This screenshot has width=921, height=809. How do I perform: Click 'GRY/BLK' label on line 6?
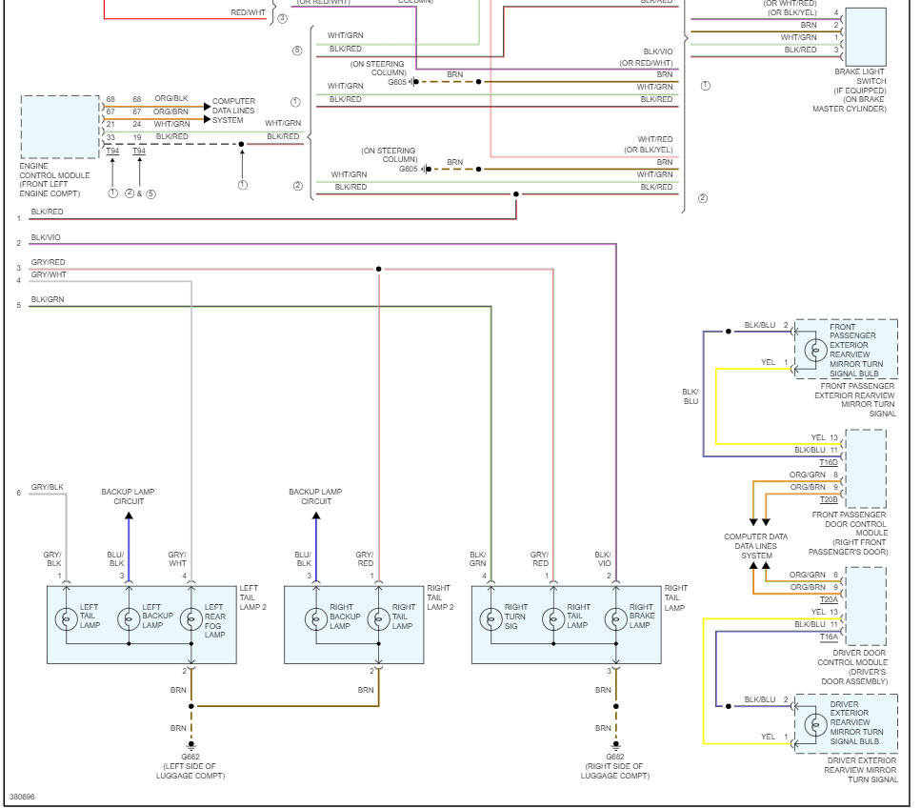[x=48, y=487]
